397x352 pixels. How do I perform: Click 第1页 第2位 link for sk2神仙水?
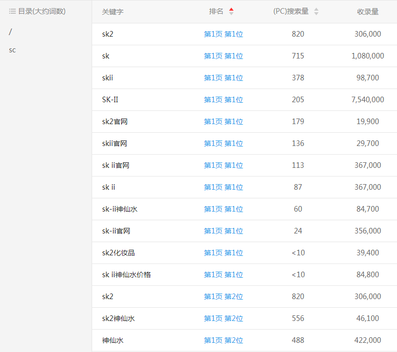(223, 318)
